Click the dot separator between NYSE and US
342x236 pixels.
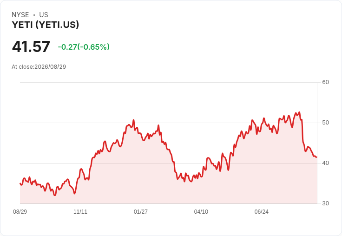click(x=34, y=15)
